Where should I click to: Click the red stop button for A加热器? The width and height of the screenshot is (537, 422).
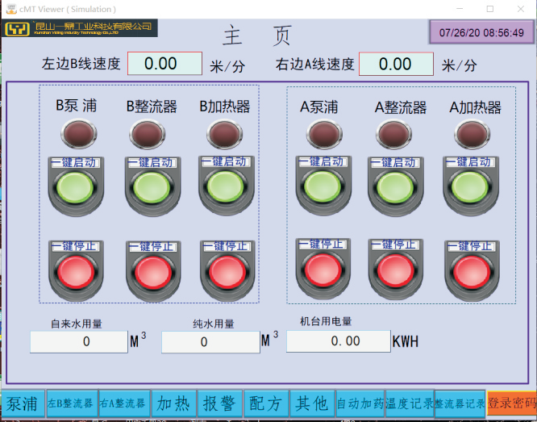pos(471,271)
